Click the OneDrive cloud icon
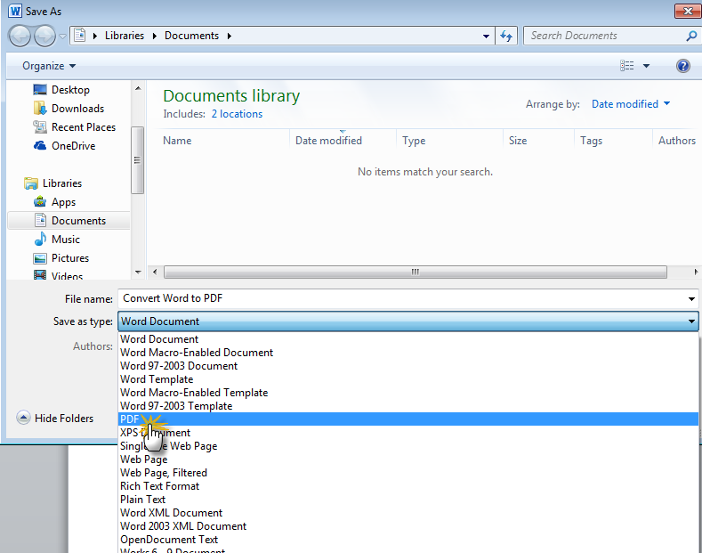Image resolution: width=702 pixels, height=553 pixels. (40, 146)
